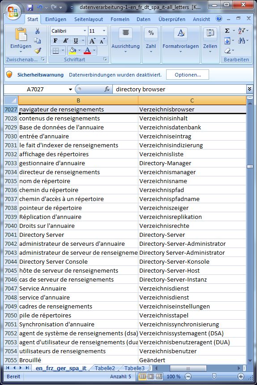257x385 pixels.
Task: Go to first sheet tab arrow
Action: (7, 368)
